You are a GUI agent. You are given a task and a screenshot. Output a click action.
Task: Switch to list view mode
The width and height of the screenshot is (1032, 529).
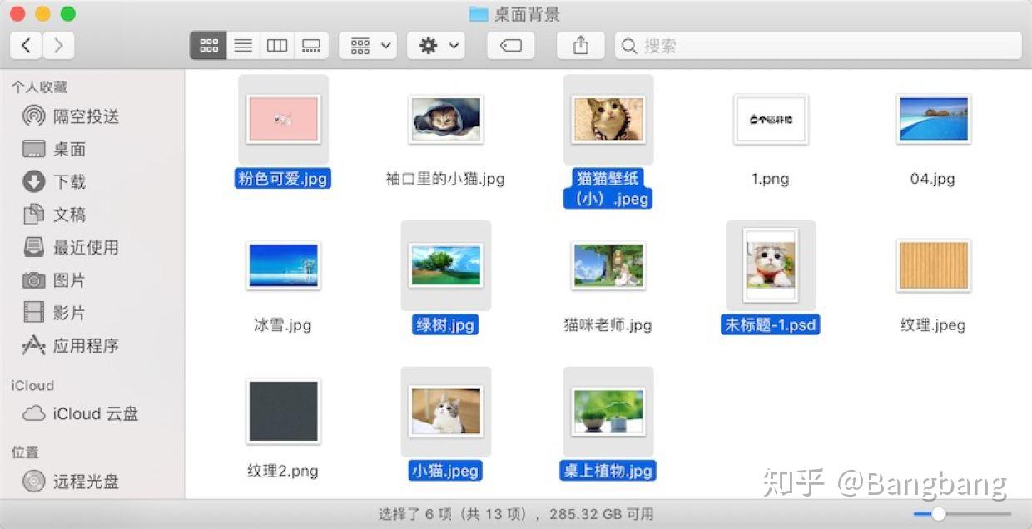coord(243,46)
